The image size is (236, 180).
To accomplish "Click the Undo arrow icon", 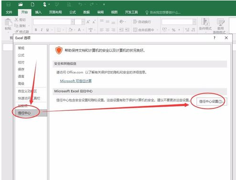I will (80, 4).
